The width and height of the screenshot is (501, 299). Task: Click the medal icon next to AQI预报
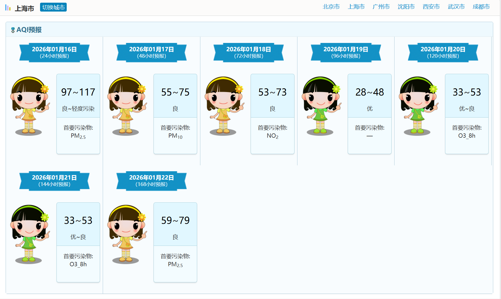click(13, 30)
